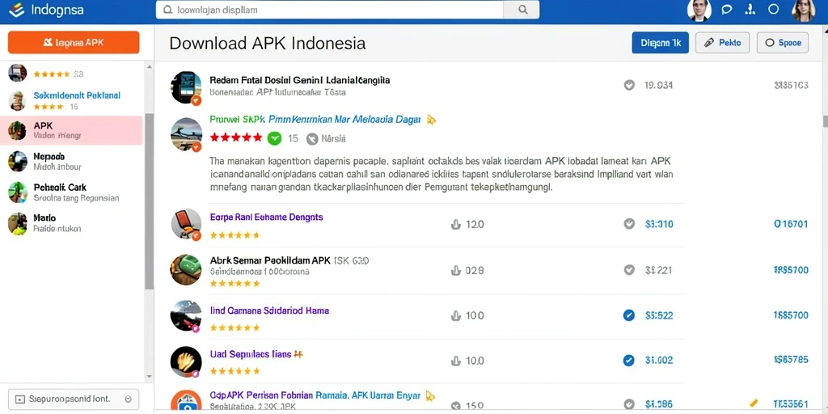Click tag icon after AFK Uarrat Enyar

coord(432,395)
